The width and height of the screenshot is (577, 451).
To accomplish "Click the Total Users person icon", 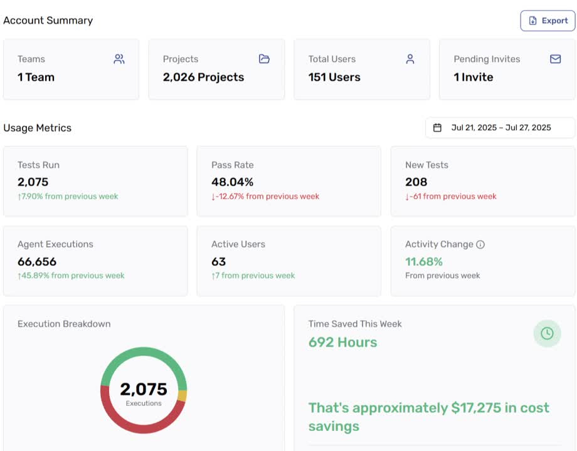I will click(x=410, y=59).
